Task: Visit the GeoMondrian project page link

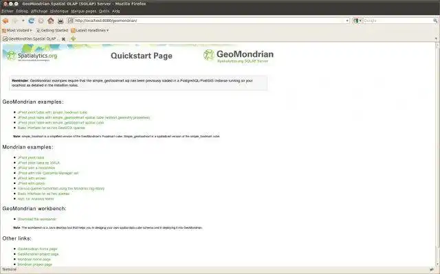Action: pos(38,254)
